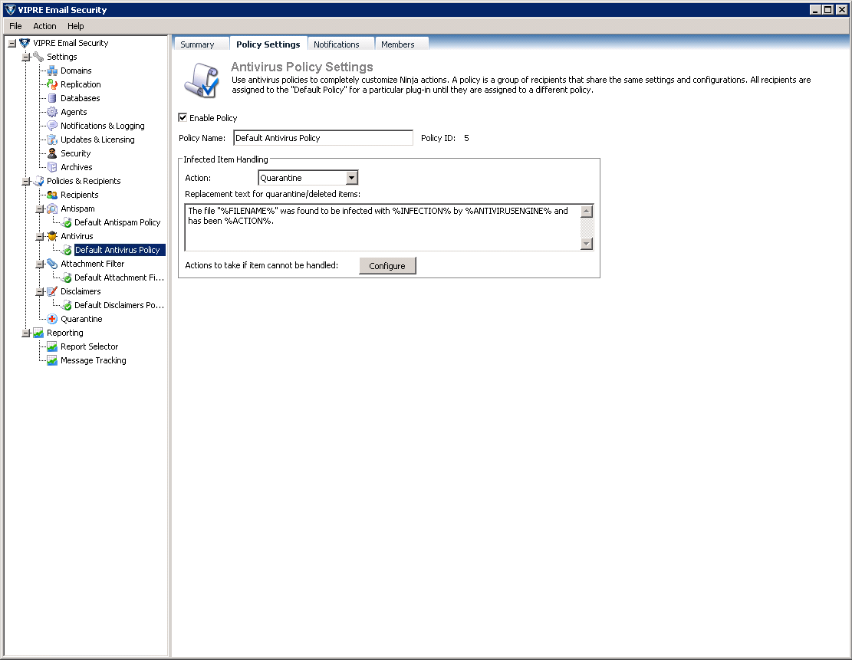Image resolution: width=852 pixels, height=660 pixels.
Task: Click the Reporting chart icon
Action: pos(38,333)
